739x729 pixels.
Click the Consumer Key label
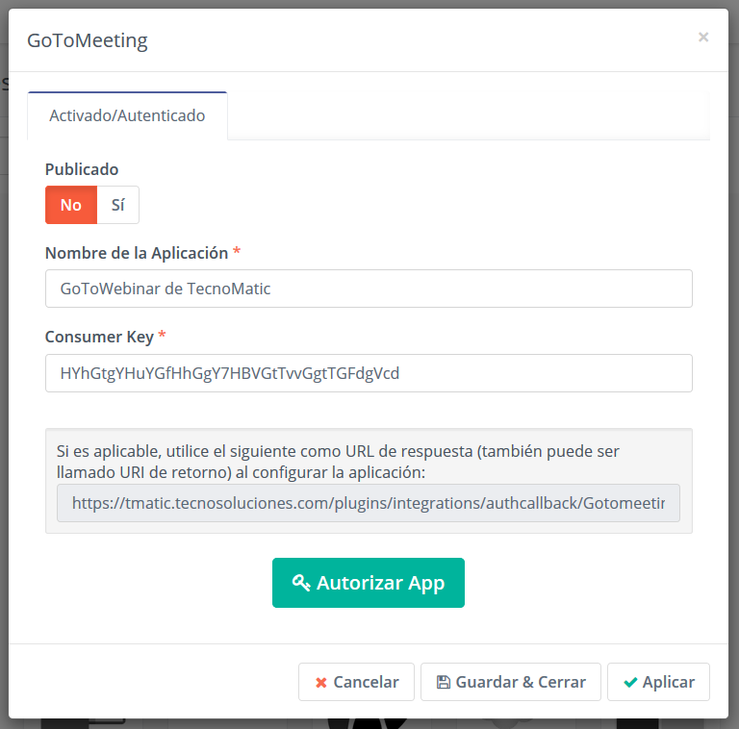[x=99, y=337]
